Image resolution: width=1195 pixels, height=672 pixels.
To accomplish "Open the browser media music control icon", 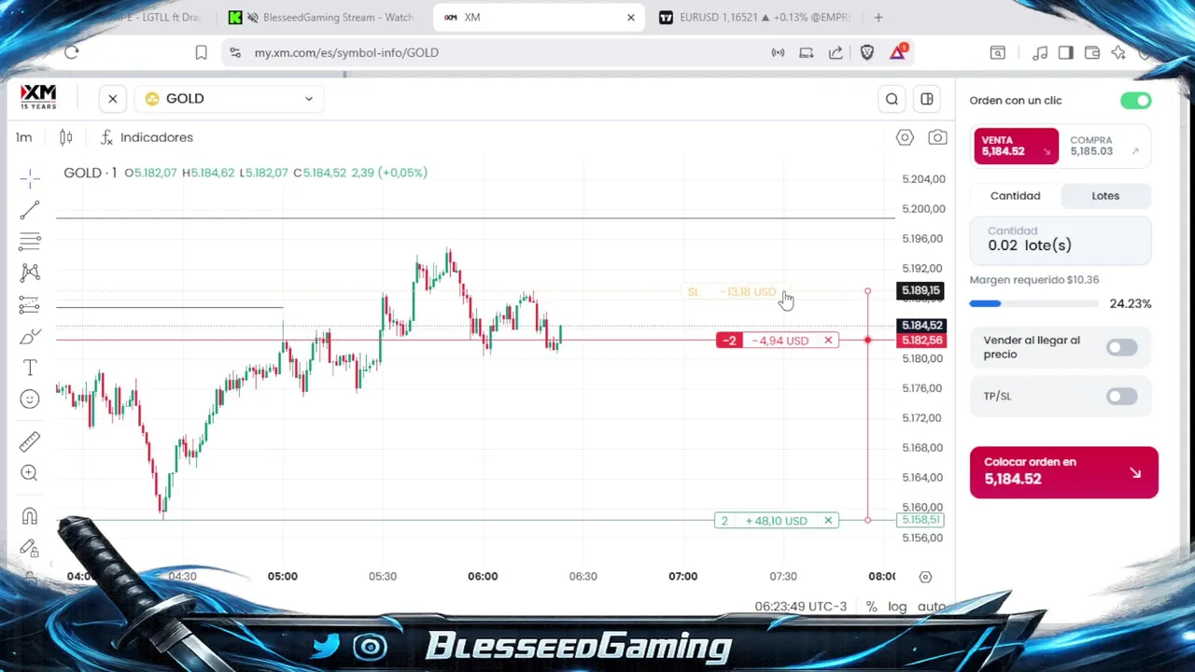I will click(x=1040, y=53).
